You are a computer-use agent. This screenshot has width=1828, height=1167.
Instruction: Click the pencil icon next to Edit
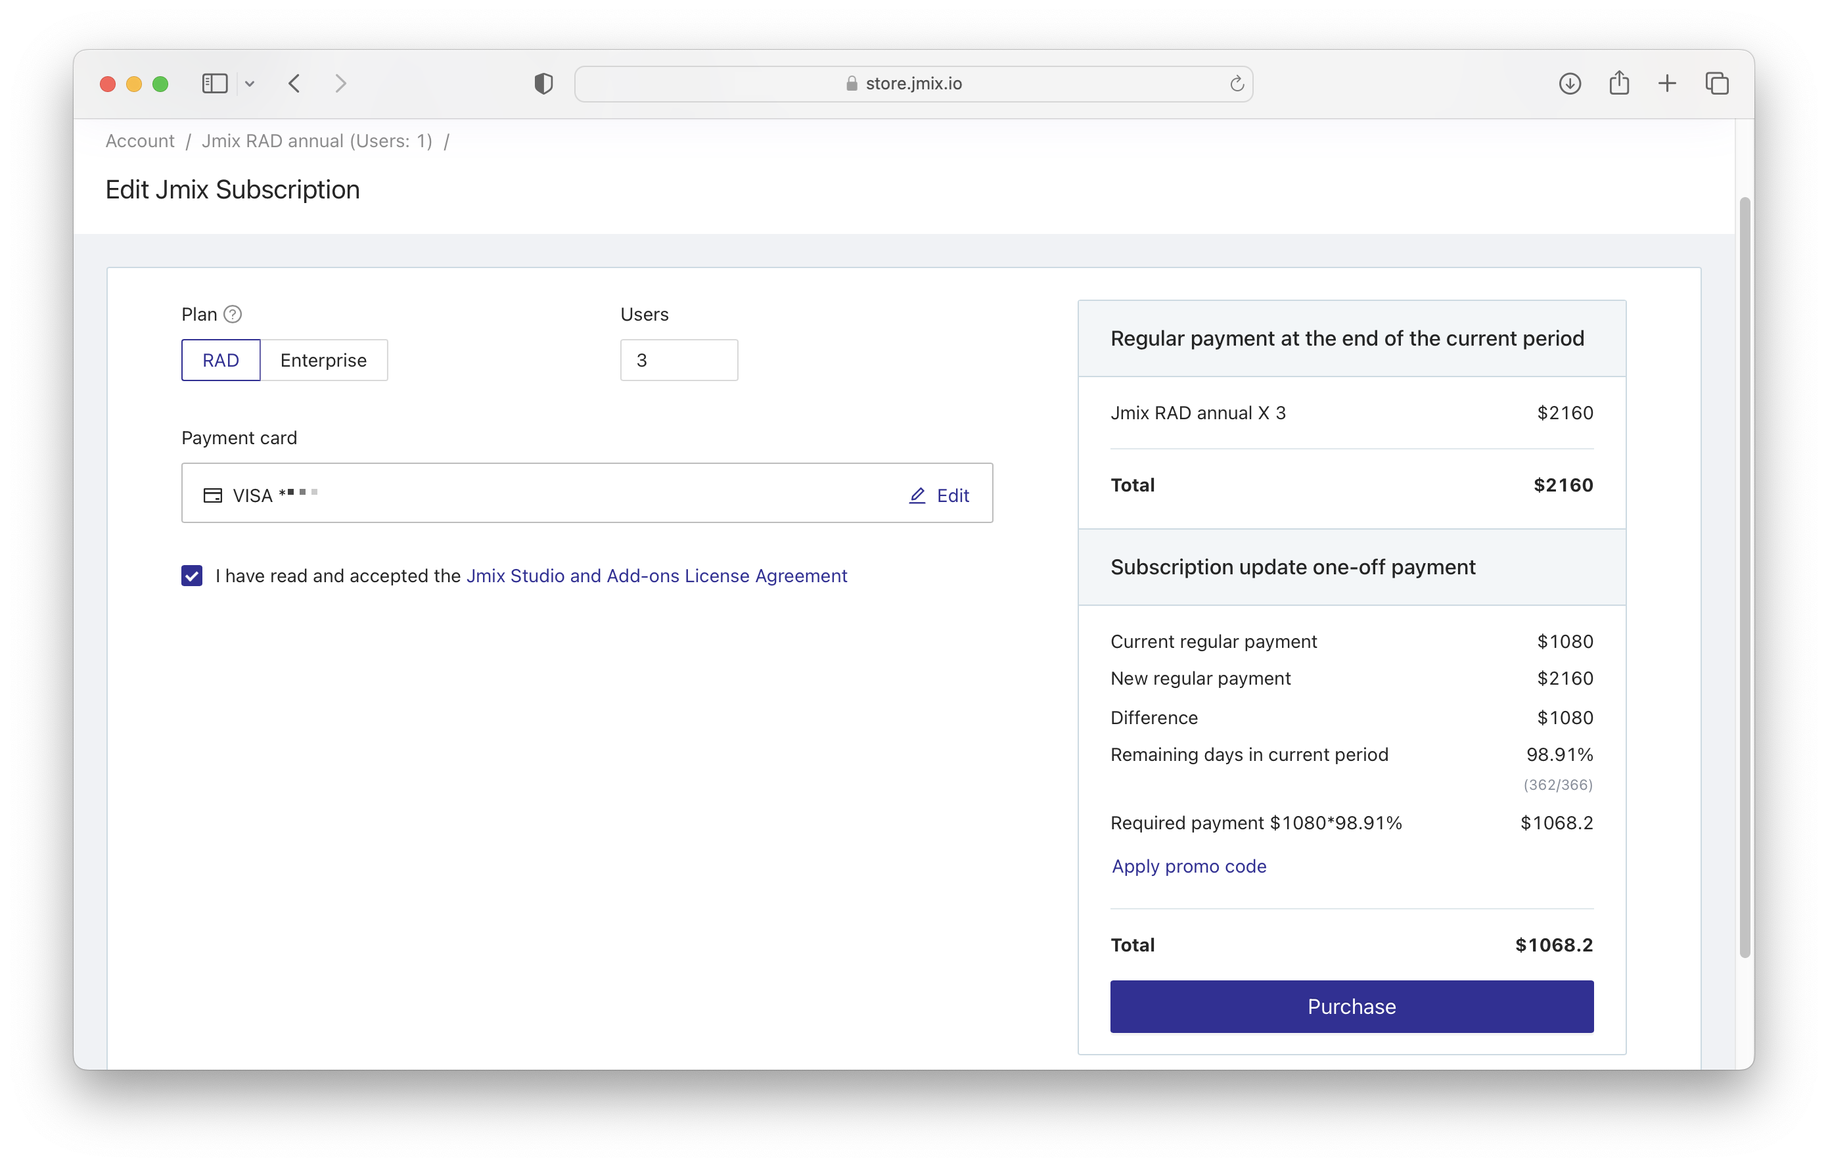[x=917, y=495]
